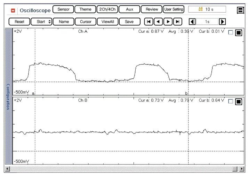Click the Ch A filled square icon
Viewport: 249px width, 176px height.
tap(239, 33)
